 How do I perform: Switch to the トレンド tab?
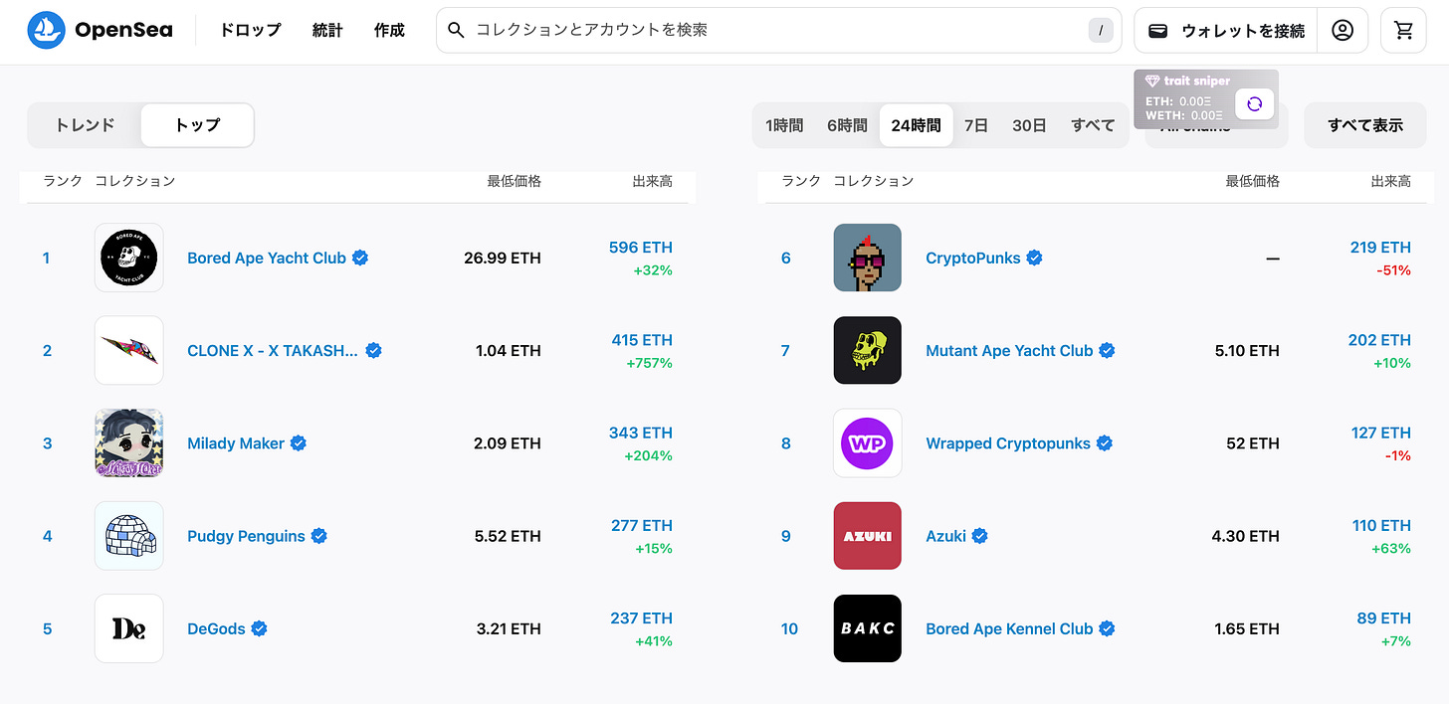(85, 125)
